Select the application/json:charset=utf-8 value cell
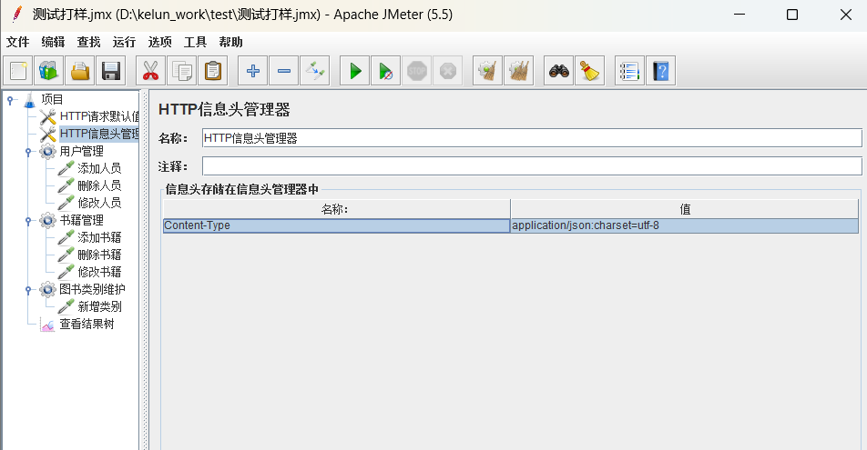Image resolution: width=867 pixels, height=450 pixels. click(685, 225)
